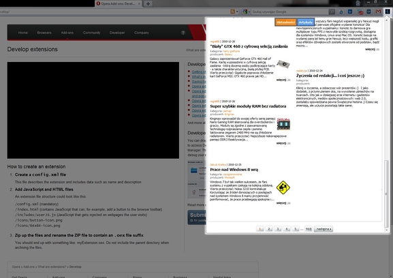The width and height of the screenshot is (393, 278).
Task: Go to pagination page 1
Action: click(260, 229)
